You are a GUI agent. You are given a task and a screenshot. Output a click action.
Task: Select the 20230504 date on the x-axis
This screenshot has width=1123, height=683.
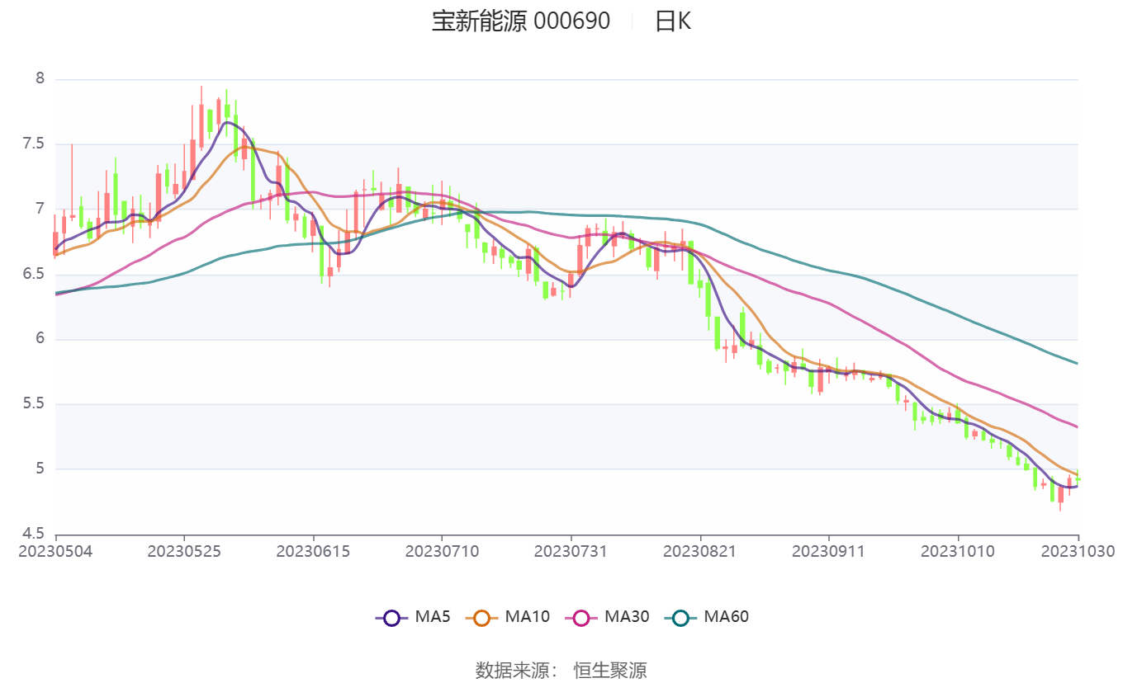[x=56, y=551]
